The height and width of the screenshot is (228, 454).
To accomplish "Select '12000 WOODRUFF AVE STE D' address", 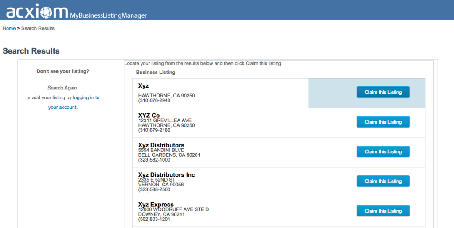I will click(x=173, y=209).
